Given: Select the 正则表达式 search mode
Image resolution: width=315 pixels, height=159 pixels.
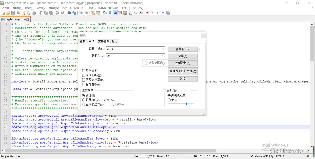Looking at the screenshot, I should click(84, 104).
